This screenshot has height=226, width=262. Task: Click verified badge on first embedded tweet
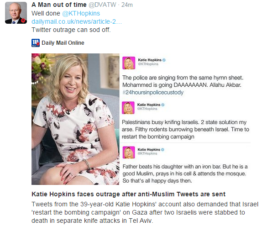click(164, 60)
